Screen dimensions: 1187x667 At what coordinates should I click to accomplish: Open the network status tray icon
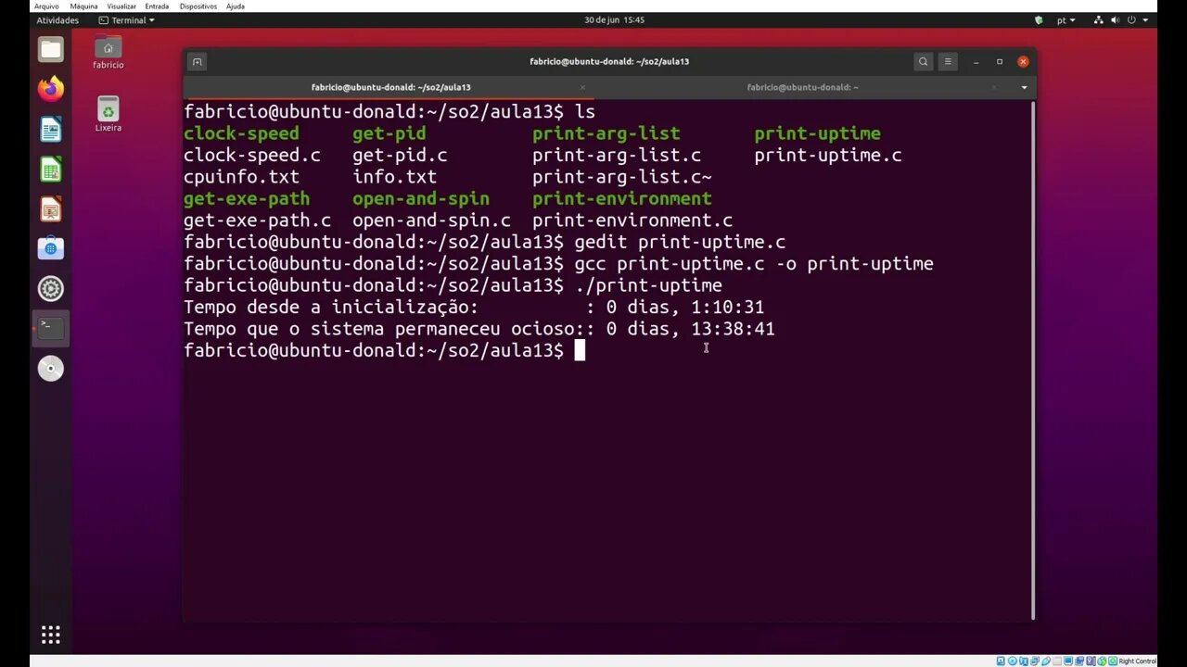[1099, 20]
